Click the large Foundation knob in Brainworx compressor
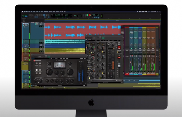 (70, 72)
